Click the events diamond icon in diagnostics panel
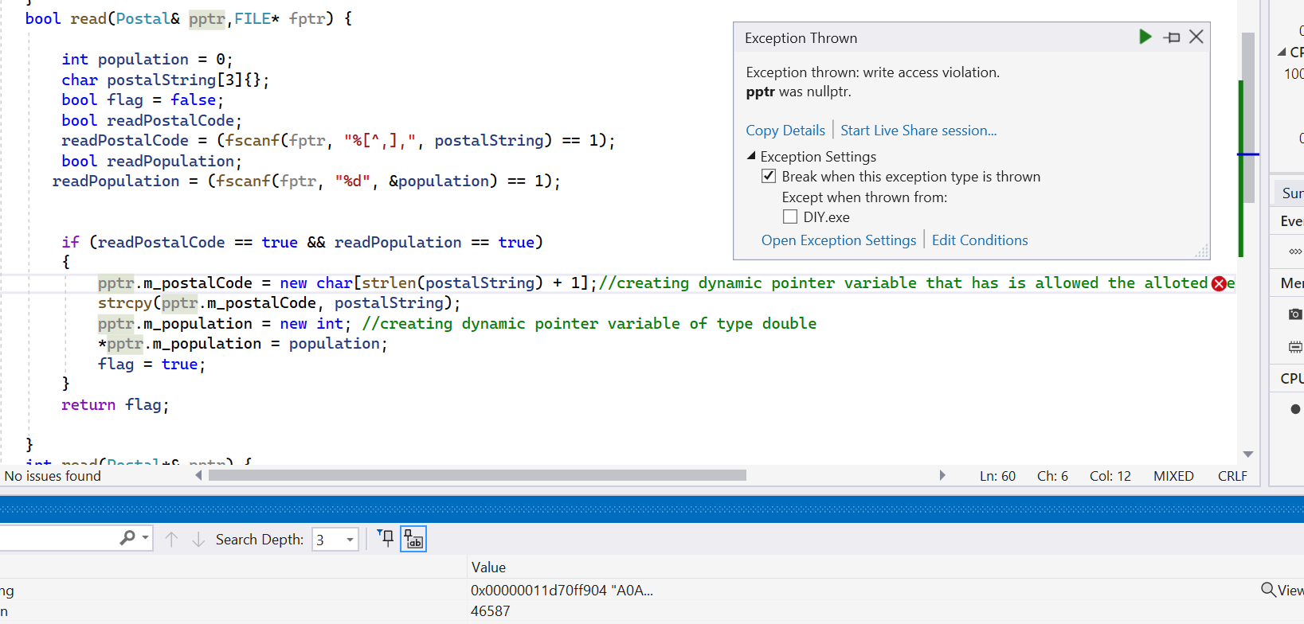The image size is (1304, 624). coord(1295,252)
